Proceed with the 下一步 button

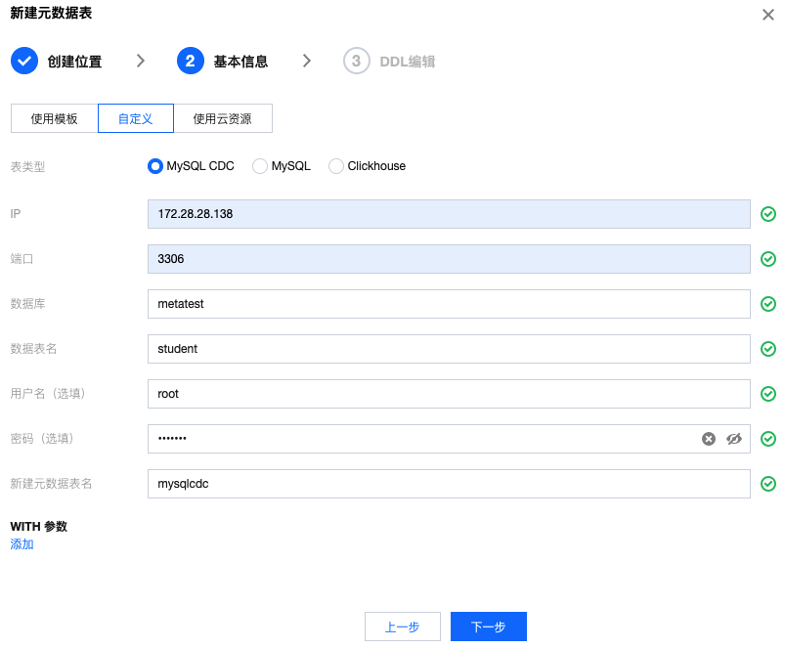[489, 627]
